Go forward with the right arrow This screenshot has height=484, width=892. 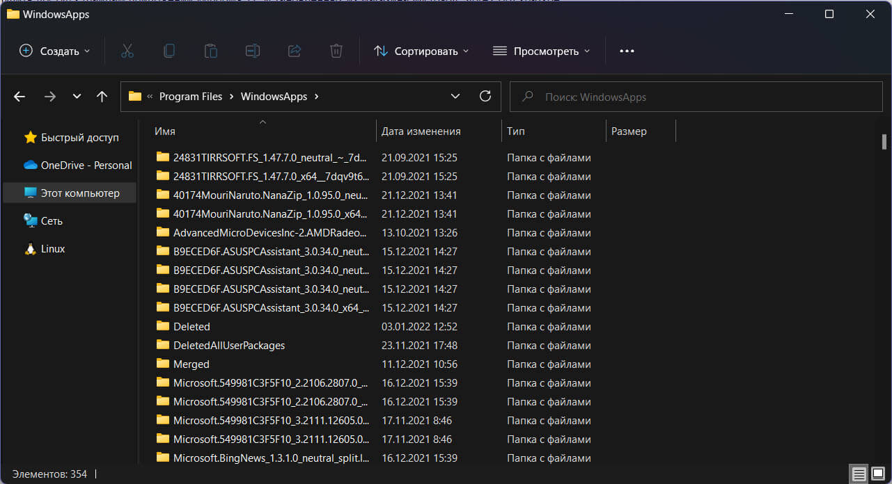(49, 97)
